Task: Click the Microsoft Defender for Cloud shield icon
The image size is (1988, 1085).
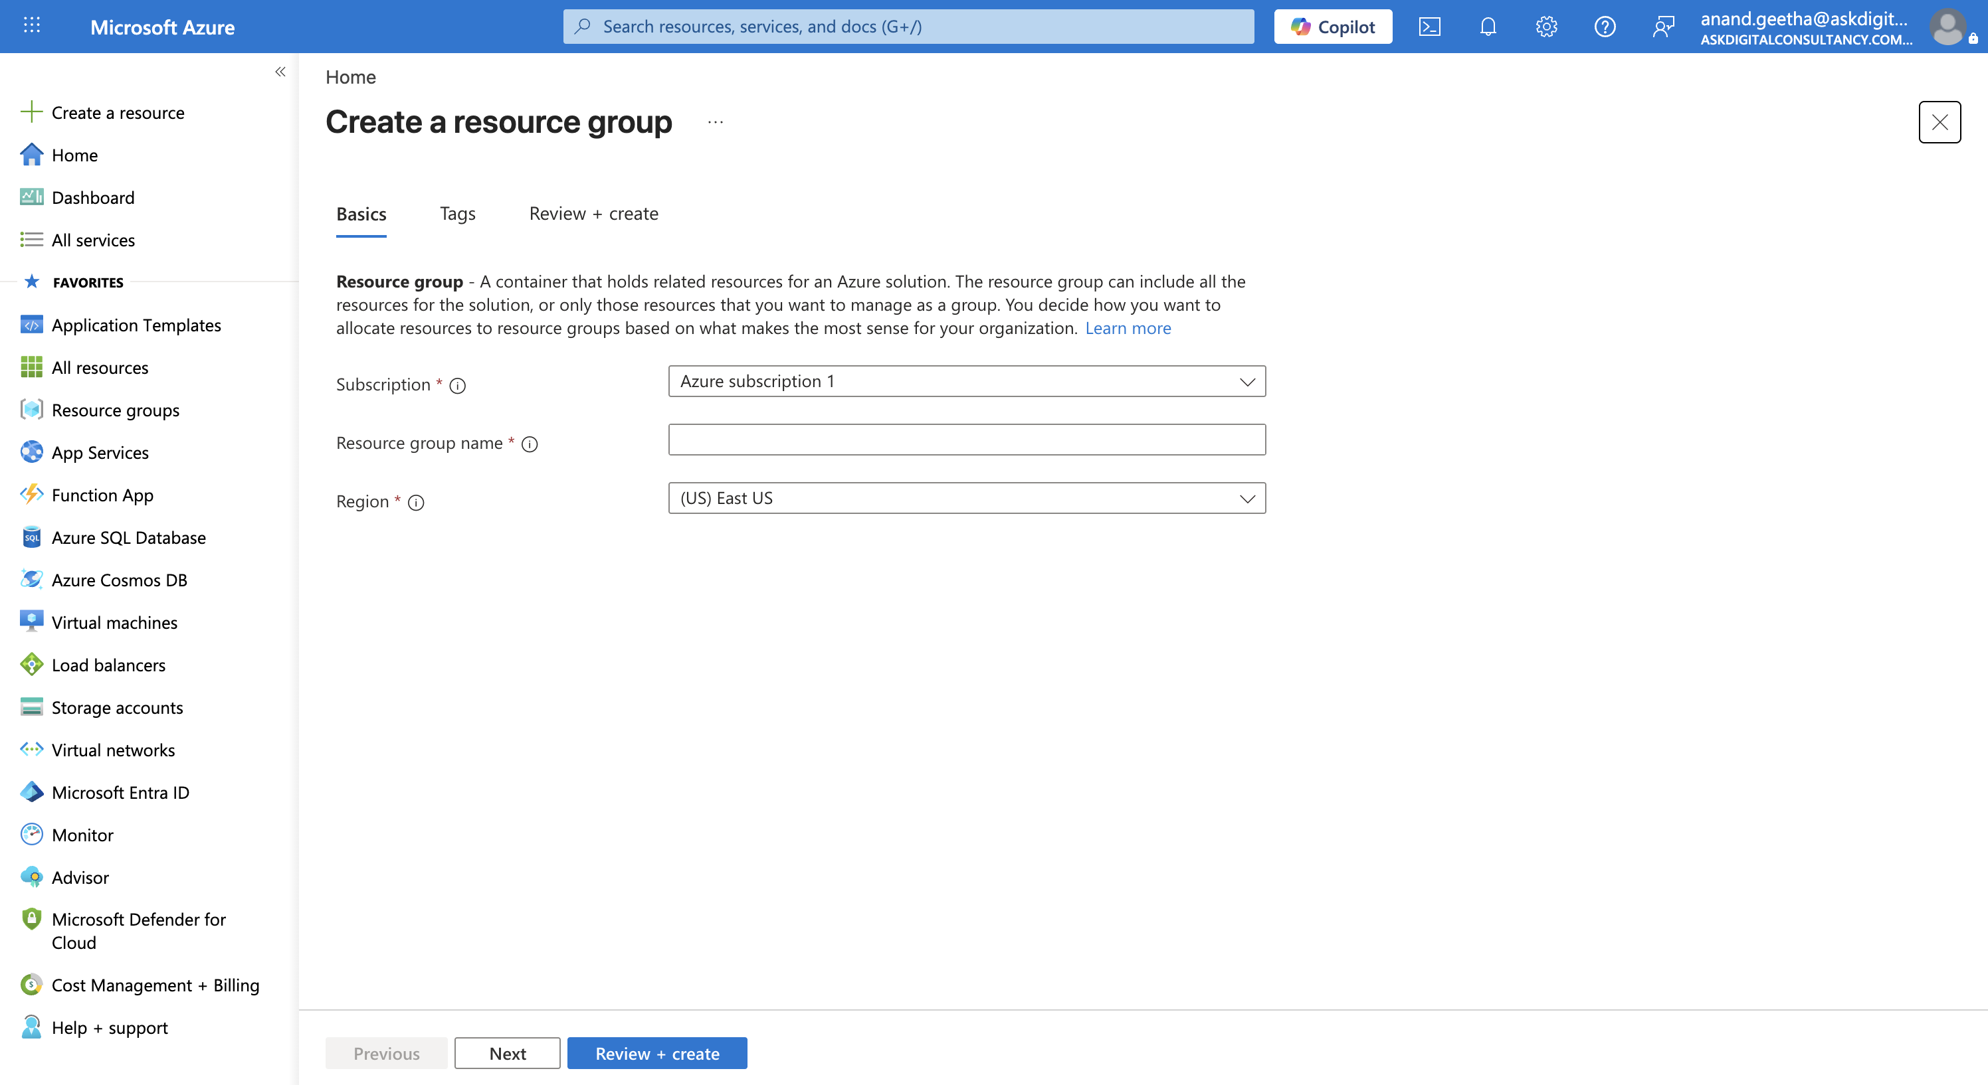Action: point(32,918)
